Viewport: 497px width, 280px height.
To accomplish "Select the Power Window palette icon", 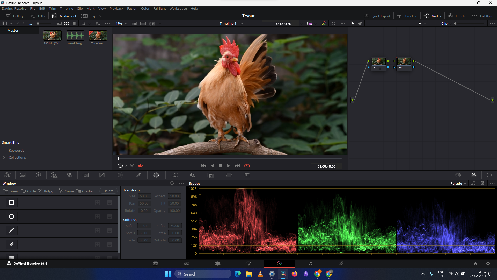I will point(156,175).
